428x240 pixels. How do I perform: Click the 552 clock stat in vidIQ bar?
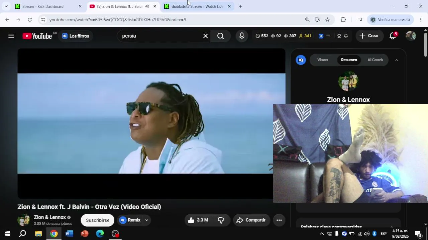[x=262, y=36]
